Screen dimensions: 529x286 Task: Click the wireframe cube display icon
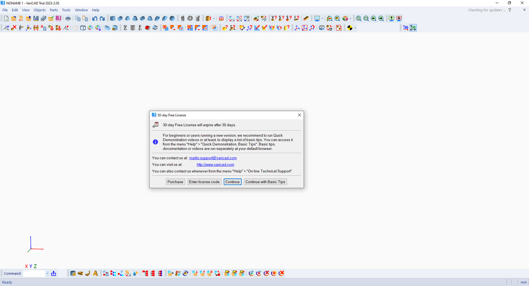(83, 28)
